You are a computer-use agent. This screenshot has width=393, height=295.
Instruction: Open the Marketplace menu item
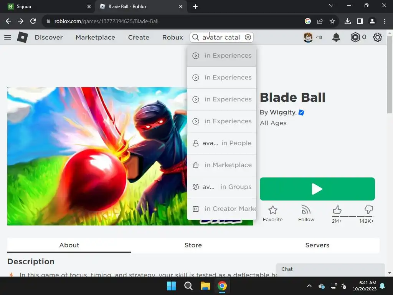[x=95, y=37]
